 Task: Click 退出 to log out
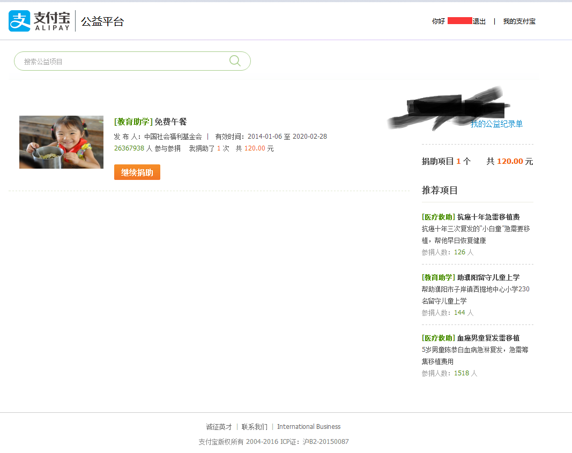(x=479, y=21)
